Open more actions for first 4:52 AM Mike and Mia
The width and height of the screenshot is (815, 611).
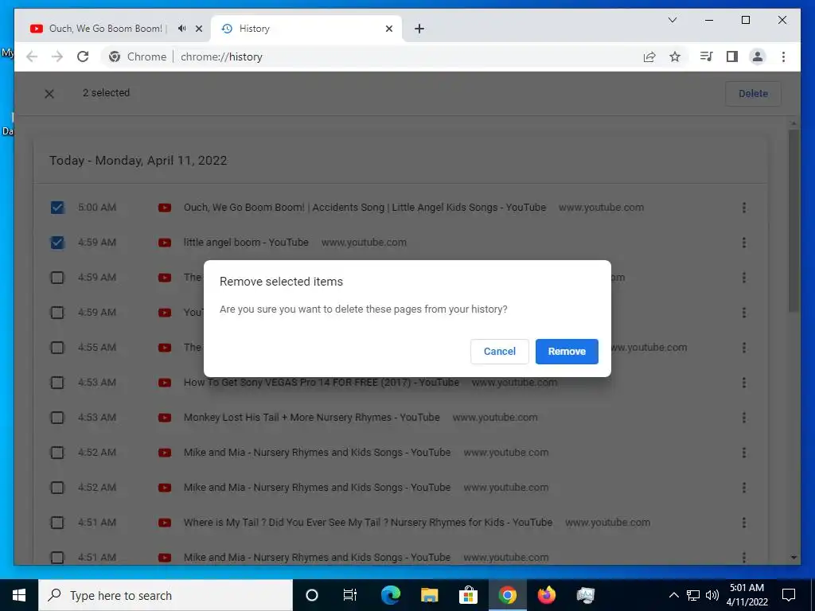point(744,453)
